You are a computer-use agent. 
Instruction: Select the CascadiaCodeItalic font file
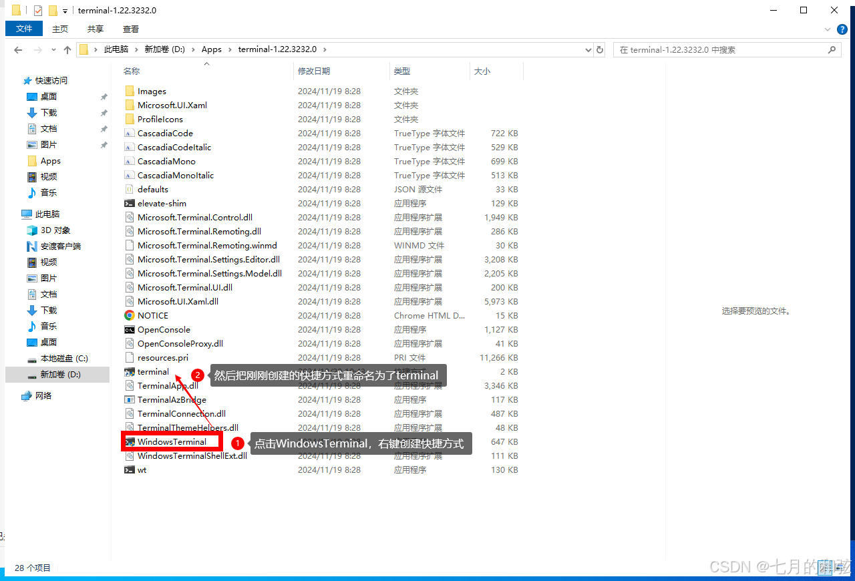pyautogui.click(x=174, y=148)
